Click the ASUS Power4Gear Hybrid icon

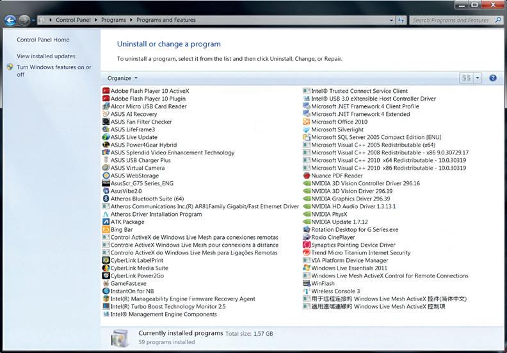(x=106, y=145)
